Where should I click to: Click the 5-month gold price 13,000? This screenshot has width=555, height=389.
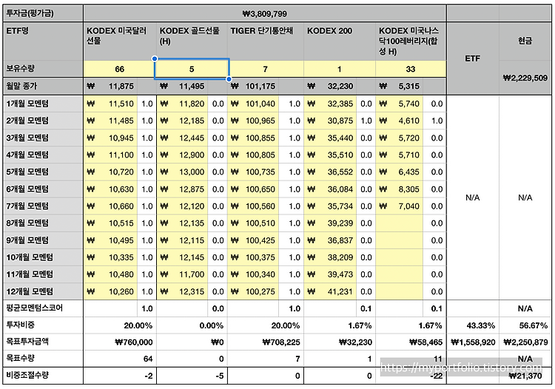tap(182, 172)
